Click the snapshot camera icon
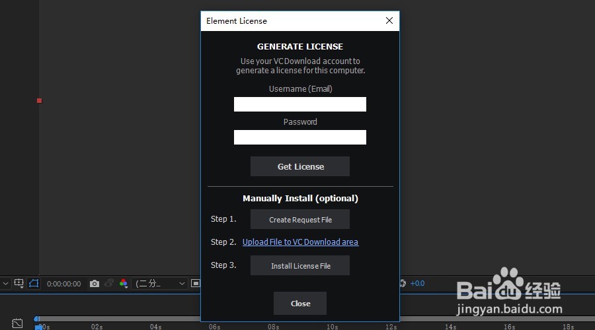 coord(95,283)
